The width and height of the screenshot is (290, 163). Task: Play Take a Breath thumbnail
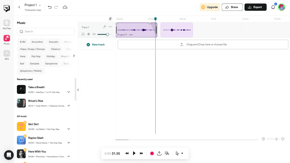(x=21, y=89)
